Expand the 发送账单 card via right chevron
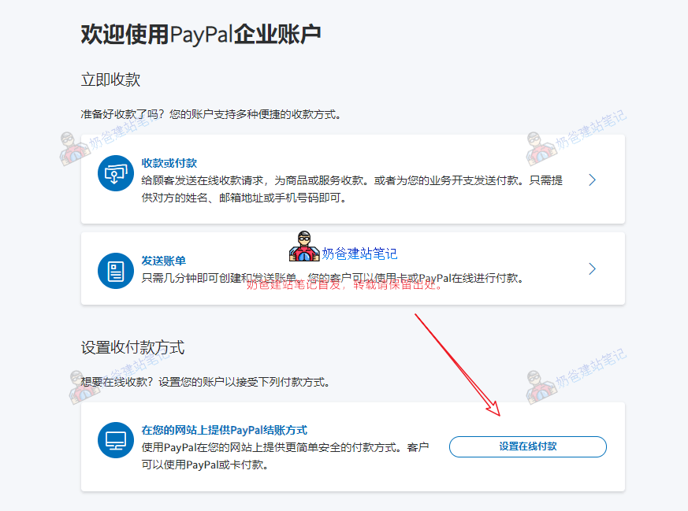This screenshot has width=688, height=511. [x=592, y=268]
